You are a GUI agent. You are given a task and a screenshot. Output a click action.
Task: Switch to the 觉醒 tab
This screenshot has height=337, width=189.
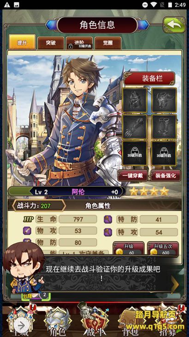coord(108,43)
